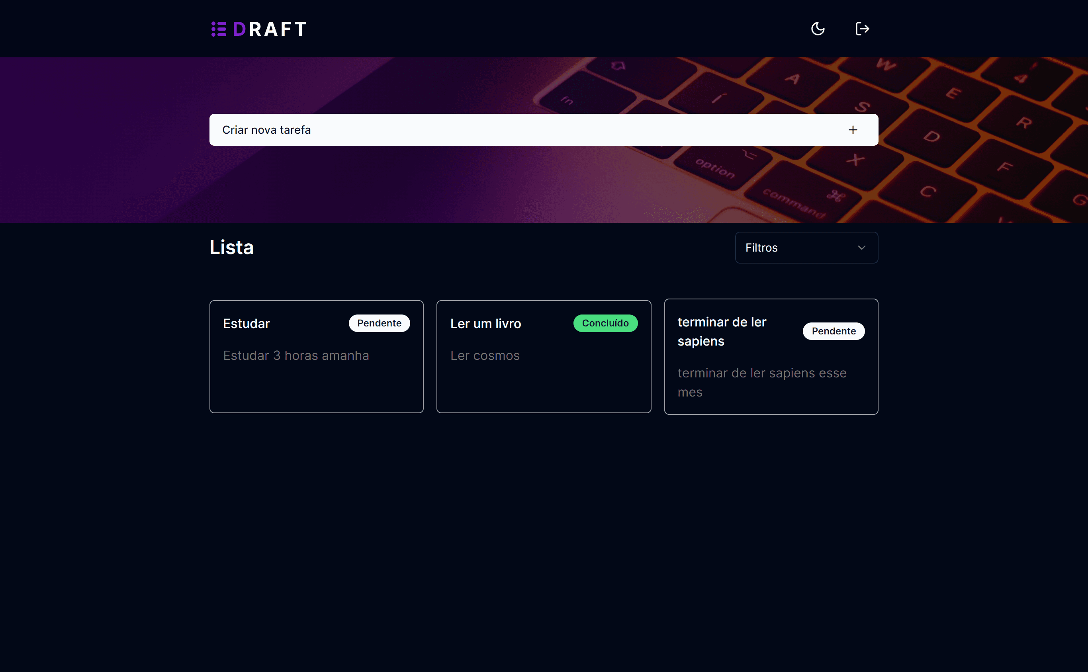Expand the chevron next to Filtros
Viewport: 1088px width, 672px height.
point(862,248)
